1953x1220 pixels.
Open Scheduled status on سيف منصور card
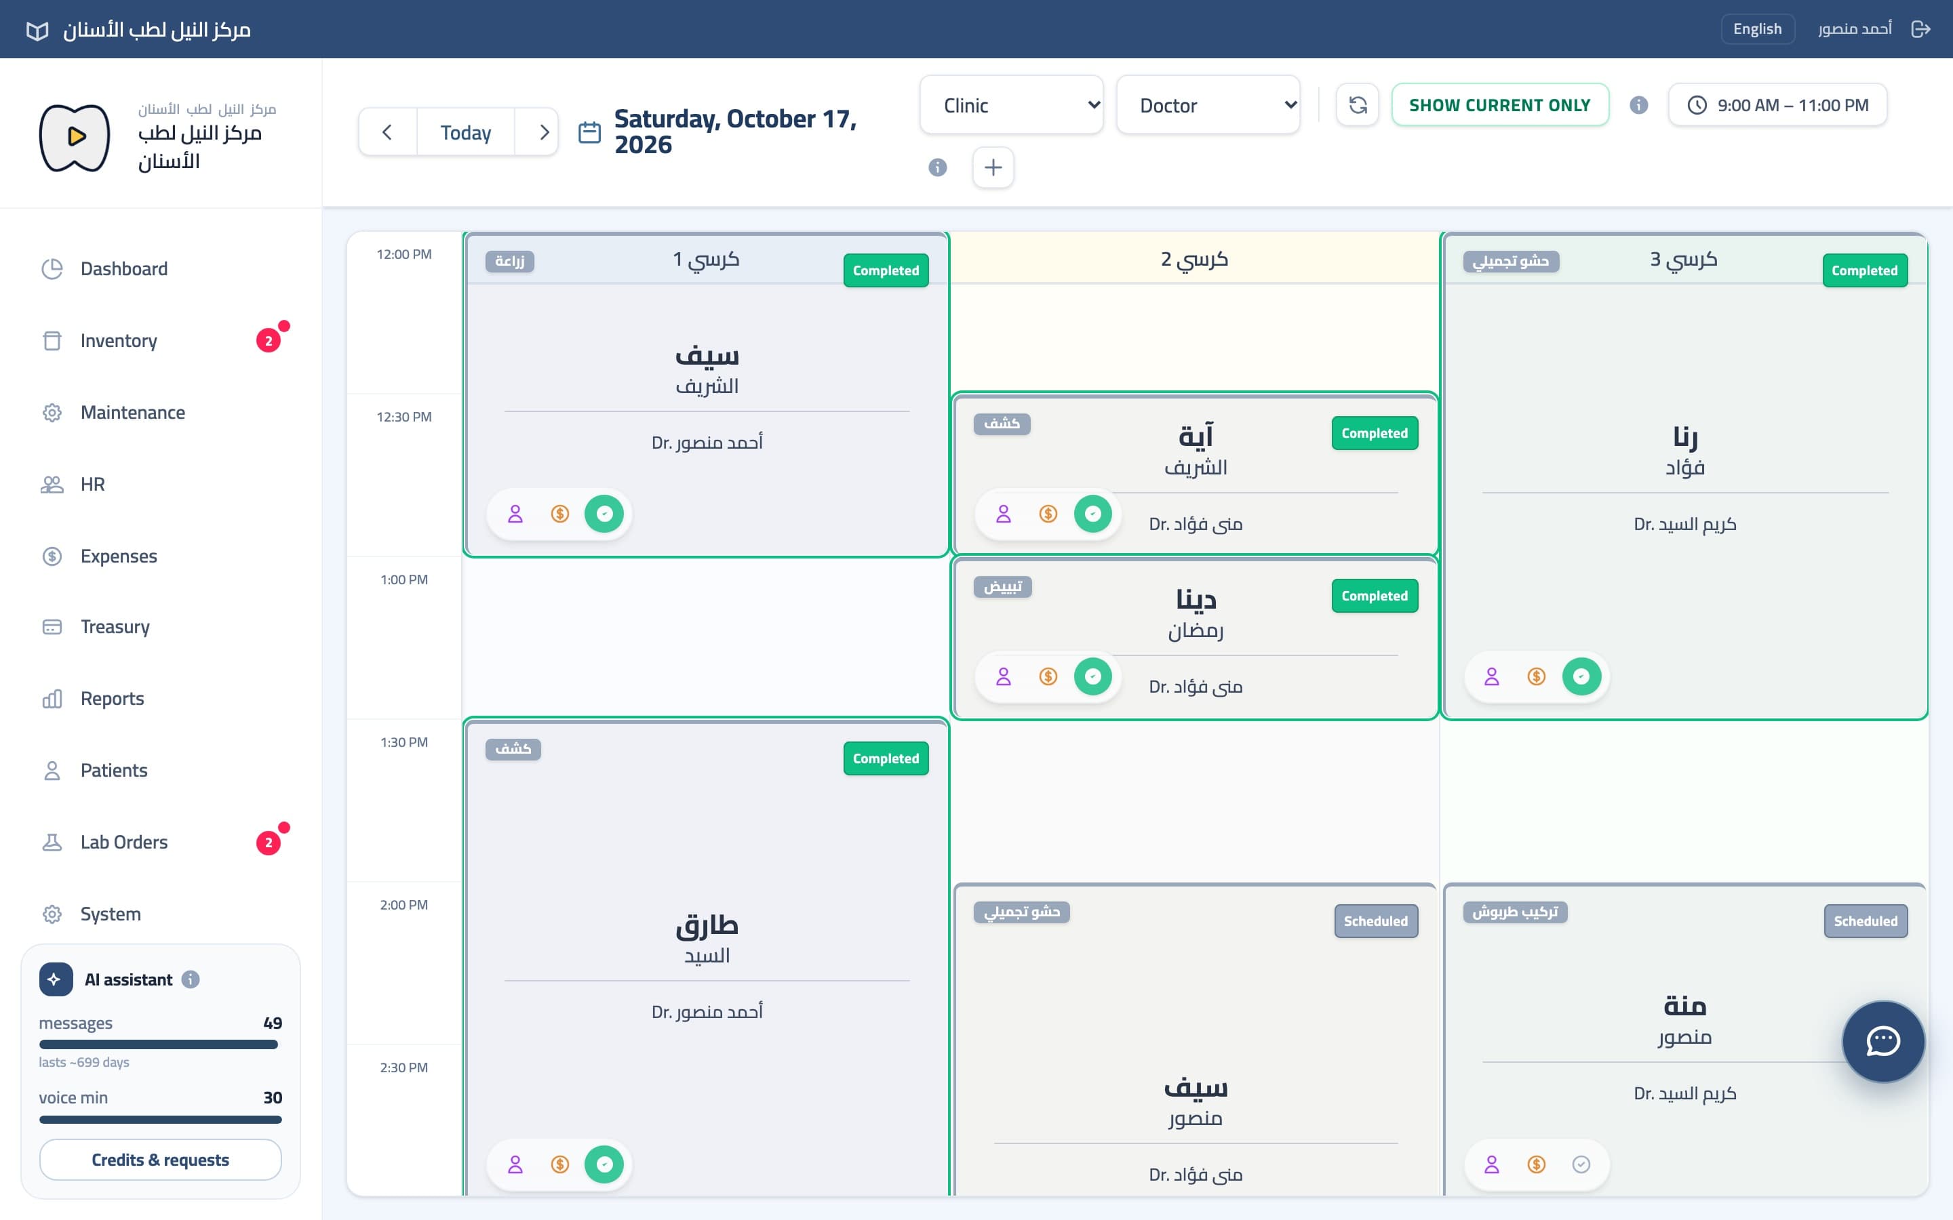tap(1375, 922)
